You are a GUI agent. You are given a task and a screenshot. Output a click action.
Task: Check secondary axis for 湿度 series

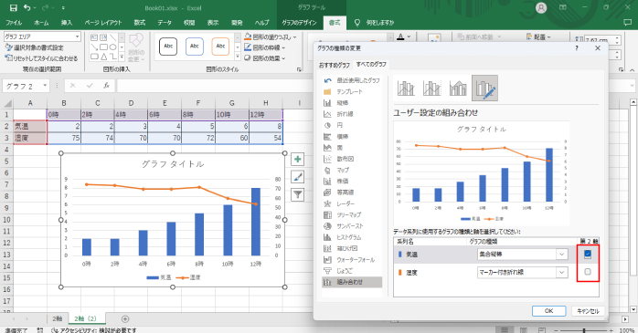coord(588,272)
